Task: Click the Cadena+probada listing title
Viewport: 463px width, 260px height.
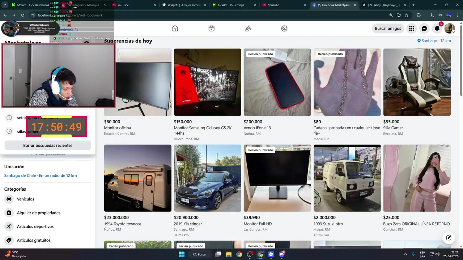Action: pos(347,130)
